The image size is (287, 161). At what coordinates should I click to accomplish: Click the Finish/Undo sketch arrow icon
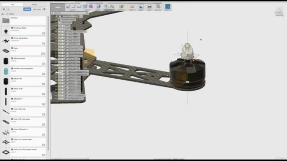point(74,7)
